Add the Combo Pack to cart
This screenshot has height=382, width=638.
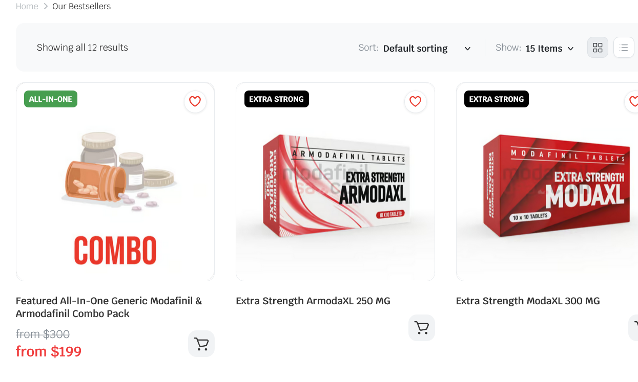[201, 344]
